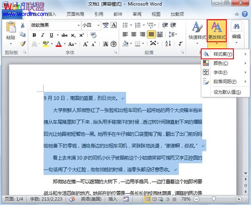The image size is (251, 205).
Task: Click the Character Border icon
Action: point(114,25)
